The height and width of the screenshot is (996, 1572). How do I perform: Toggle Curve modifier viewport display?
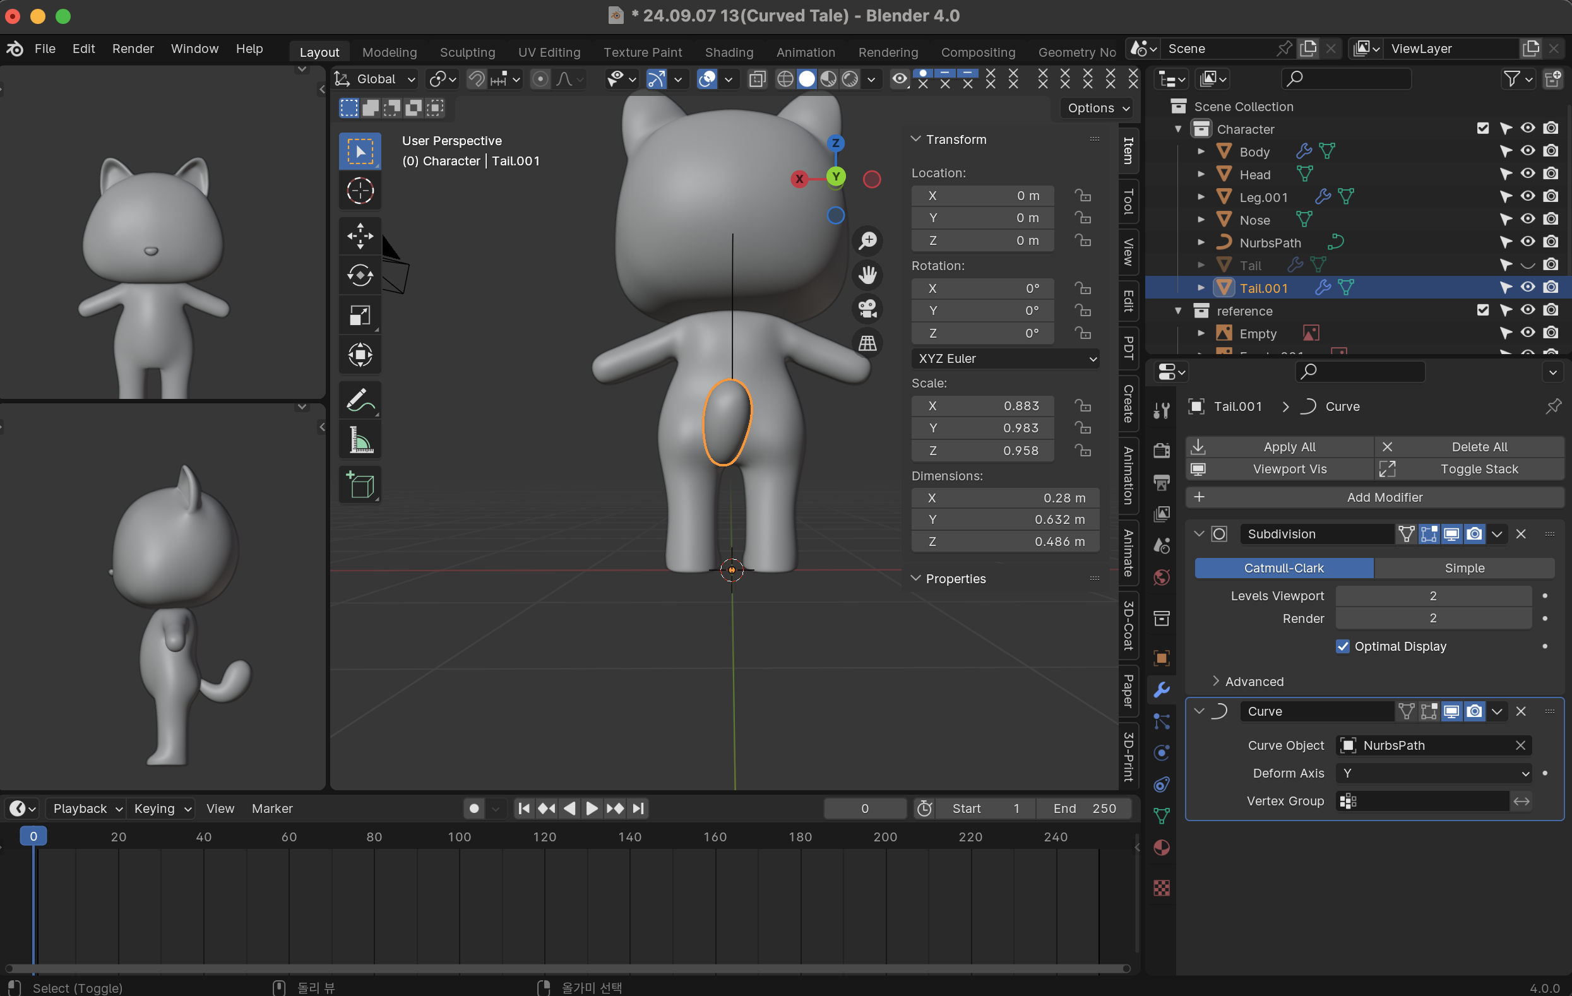(x=1451, y=711)
